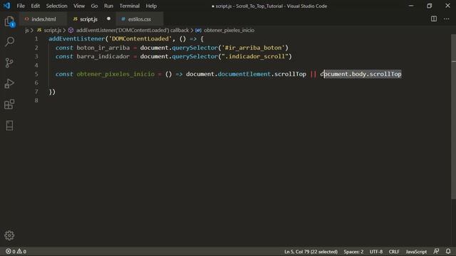Image resolution: width=456 pixels, height=256 pixels.
Task: Click 'DOMContentLoaded' string on line 1
Action: coord(140,39)
